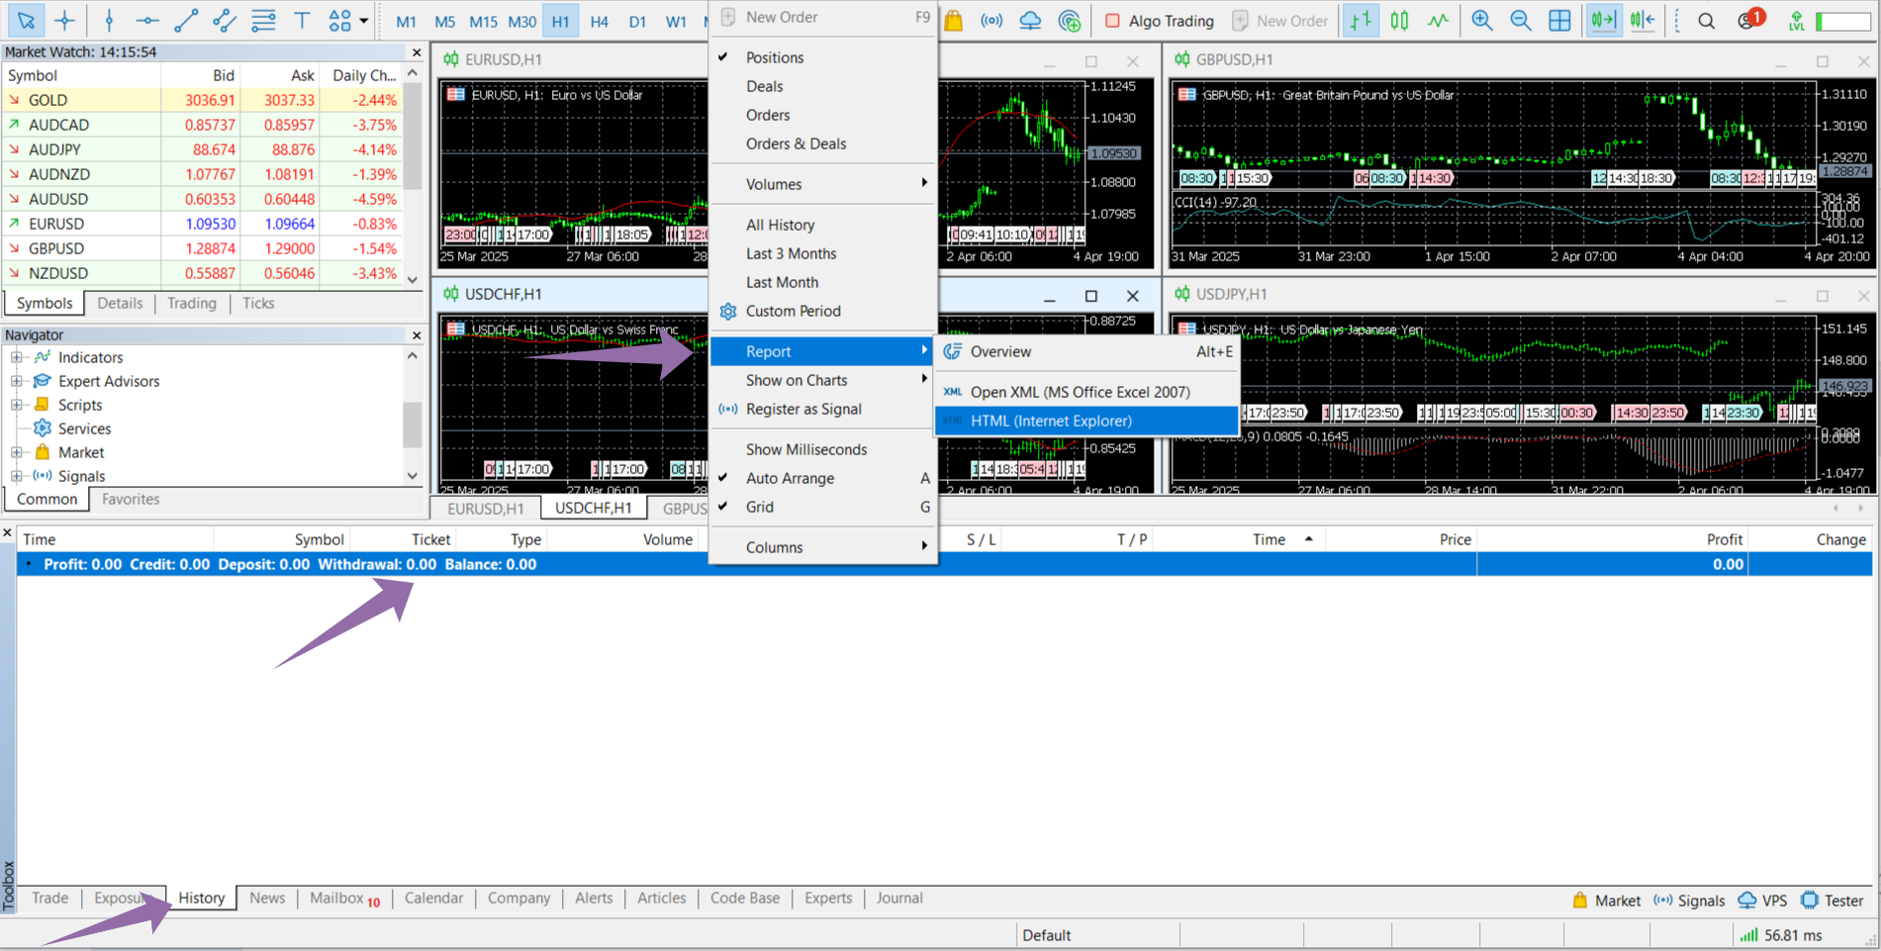Open the shapes objects tool

339,20
